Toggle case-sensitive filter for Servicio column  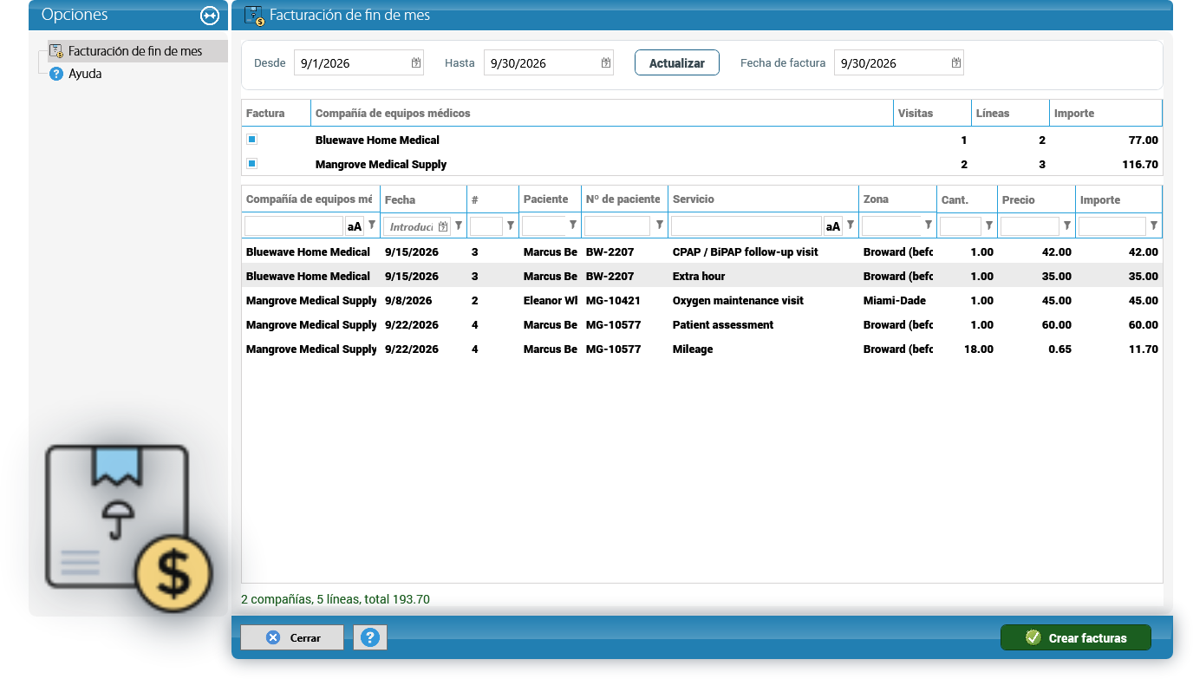(x=833, y=226)
